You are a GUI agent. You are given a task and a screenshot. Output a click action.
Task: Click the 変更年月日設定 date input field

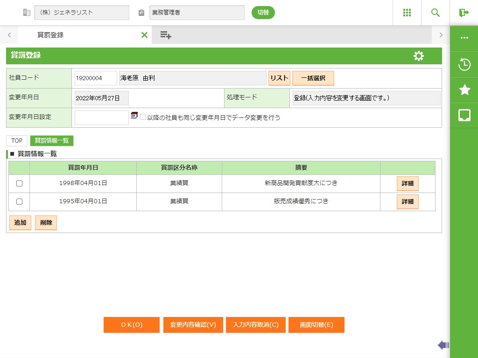tap(101, 117)
